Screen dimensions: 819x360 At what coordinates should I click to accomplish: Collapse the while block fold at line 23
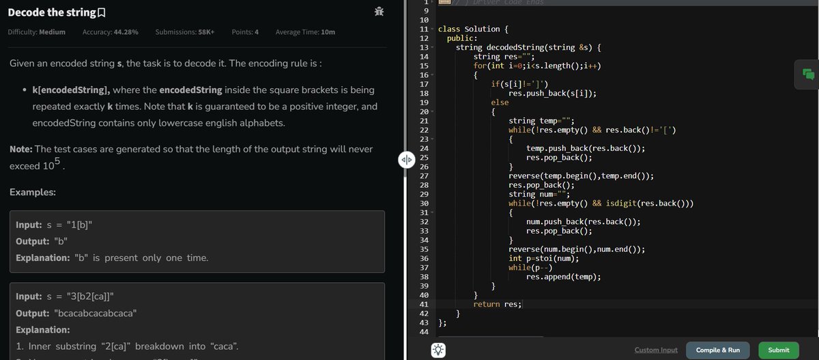click(x=433, y=139)
